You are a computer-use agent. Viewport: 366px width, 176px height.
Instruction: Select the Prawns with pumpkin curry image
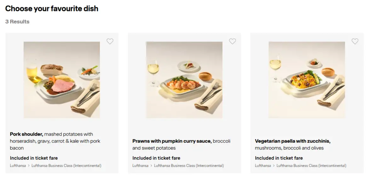click(184, 80)
